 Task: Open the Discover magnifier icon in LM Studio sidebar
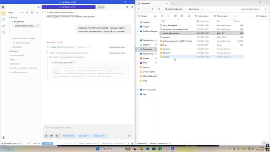3,33
